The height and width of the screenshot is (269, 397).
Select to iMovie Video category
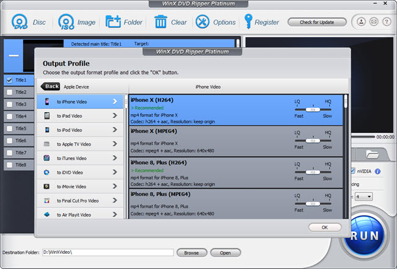[x=80, y=187]
